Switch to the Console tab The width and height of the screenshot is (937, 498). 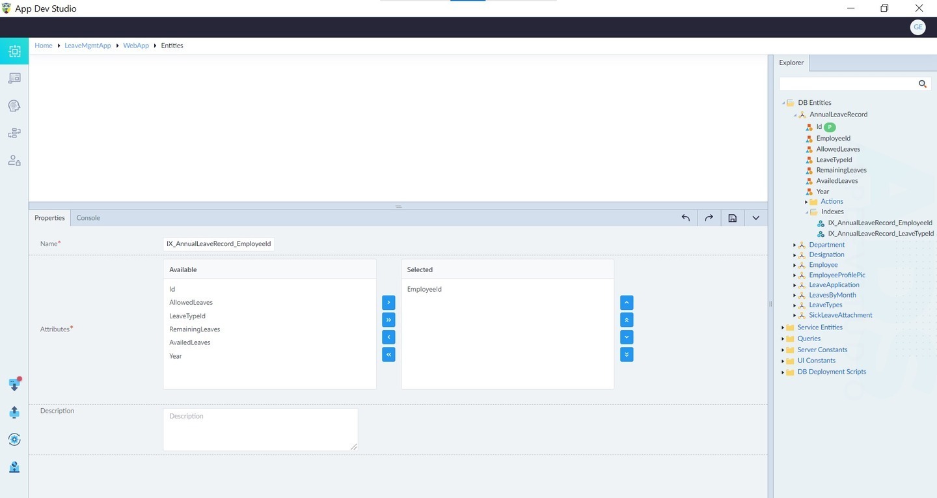(x=88, y=218)
